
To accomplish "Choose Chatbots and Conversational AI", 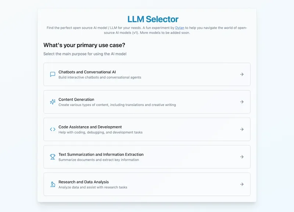I will [147, 74].
